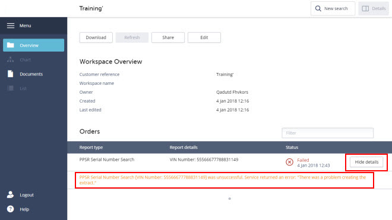This screenshot has height=220, width=392.
Task: Click the Training' page title
Action: (91, 8)
